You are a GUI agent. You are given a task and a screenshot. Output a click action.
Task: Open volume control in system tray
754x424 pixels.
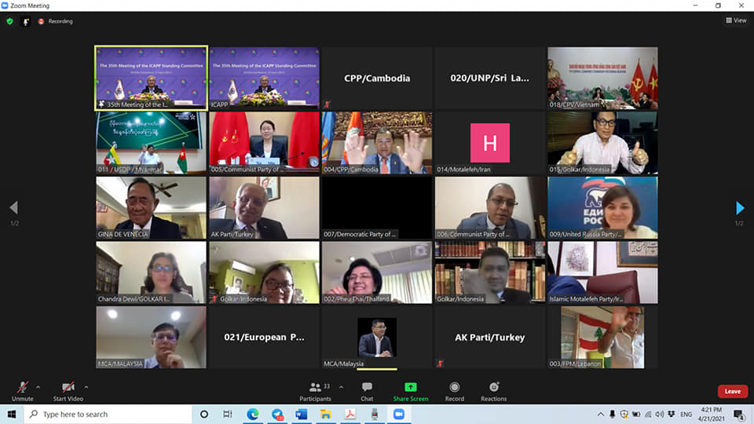coord(660,414)
